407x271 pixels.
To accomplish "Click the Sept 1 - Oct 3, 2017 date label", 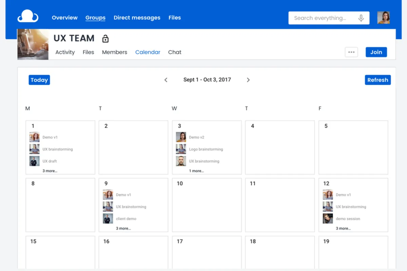I will (207, 80).
